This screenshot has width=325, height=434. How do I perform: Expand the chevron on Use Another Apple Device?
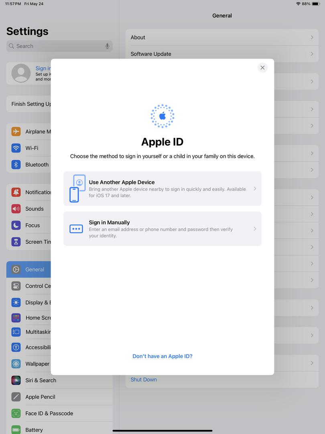255,188
